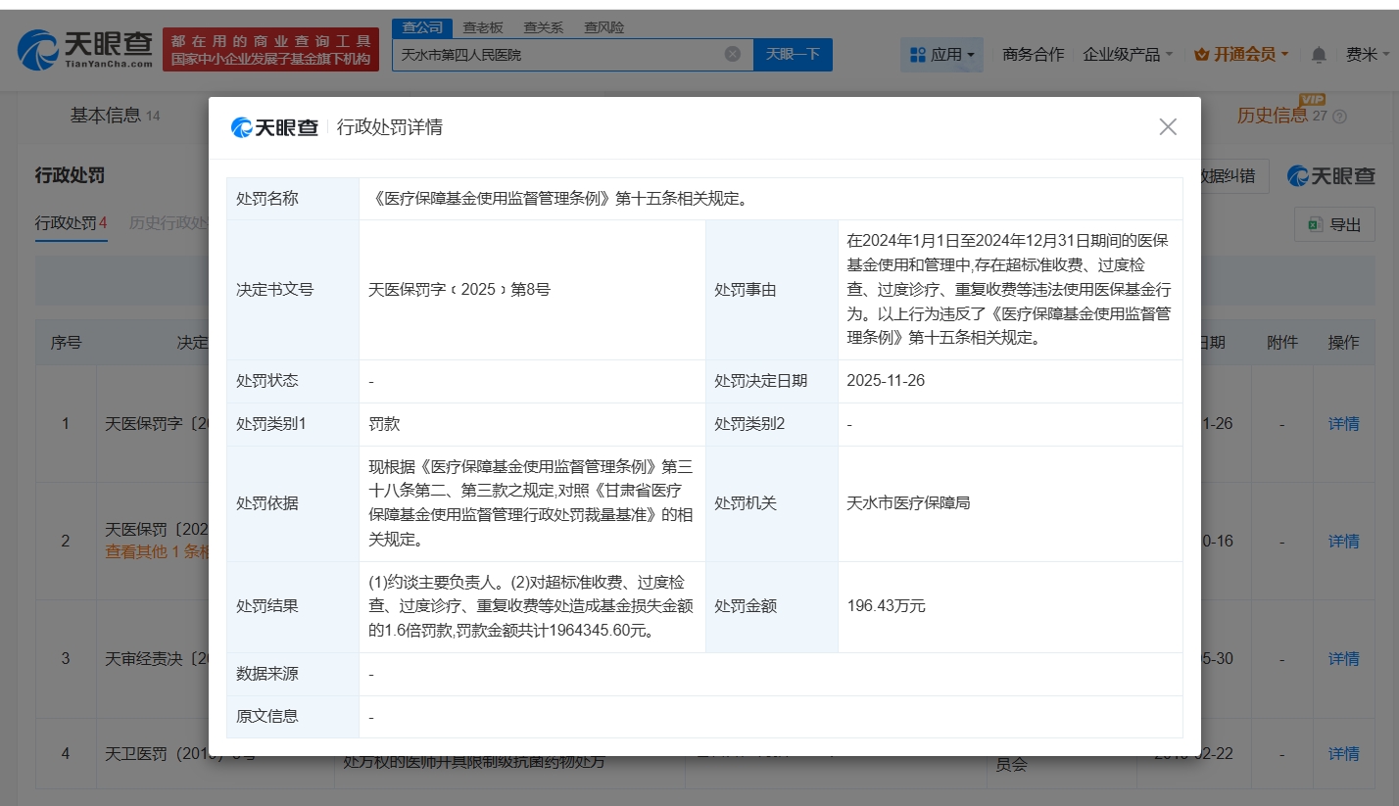Open 详情 link for row 2
Viewport: 1399px width, 806px height.
pyautogui.click(x=1343, y=542)
